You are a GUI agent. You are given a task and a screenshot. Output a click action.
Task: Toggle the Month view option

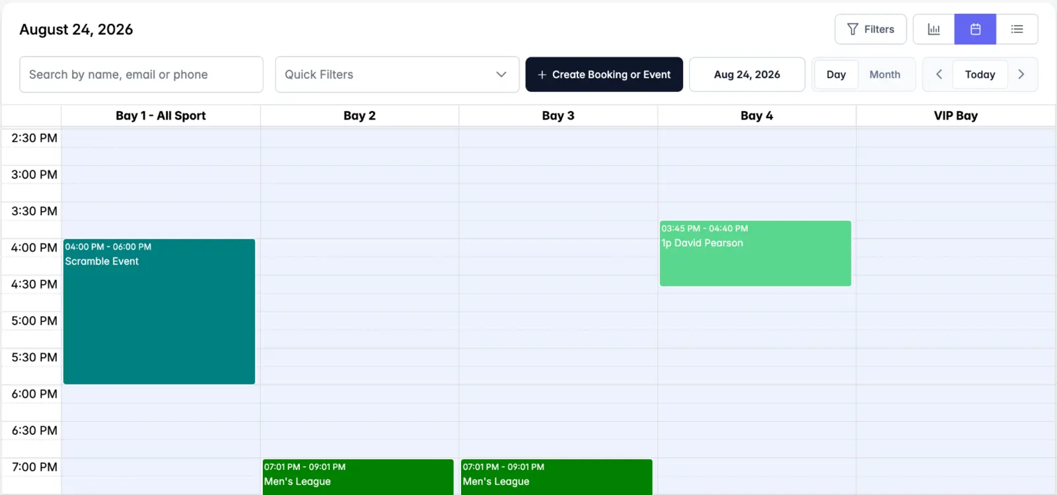point(885,75)
